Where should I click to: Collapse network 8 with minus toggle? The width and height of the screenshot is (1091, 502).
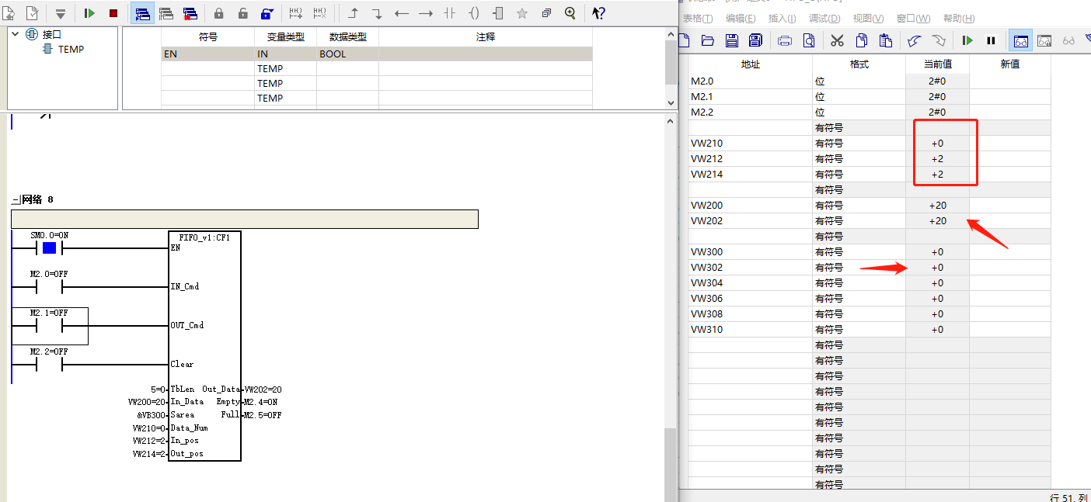click(15, 199)
